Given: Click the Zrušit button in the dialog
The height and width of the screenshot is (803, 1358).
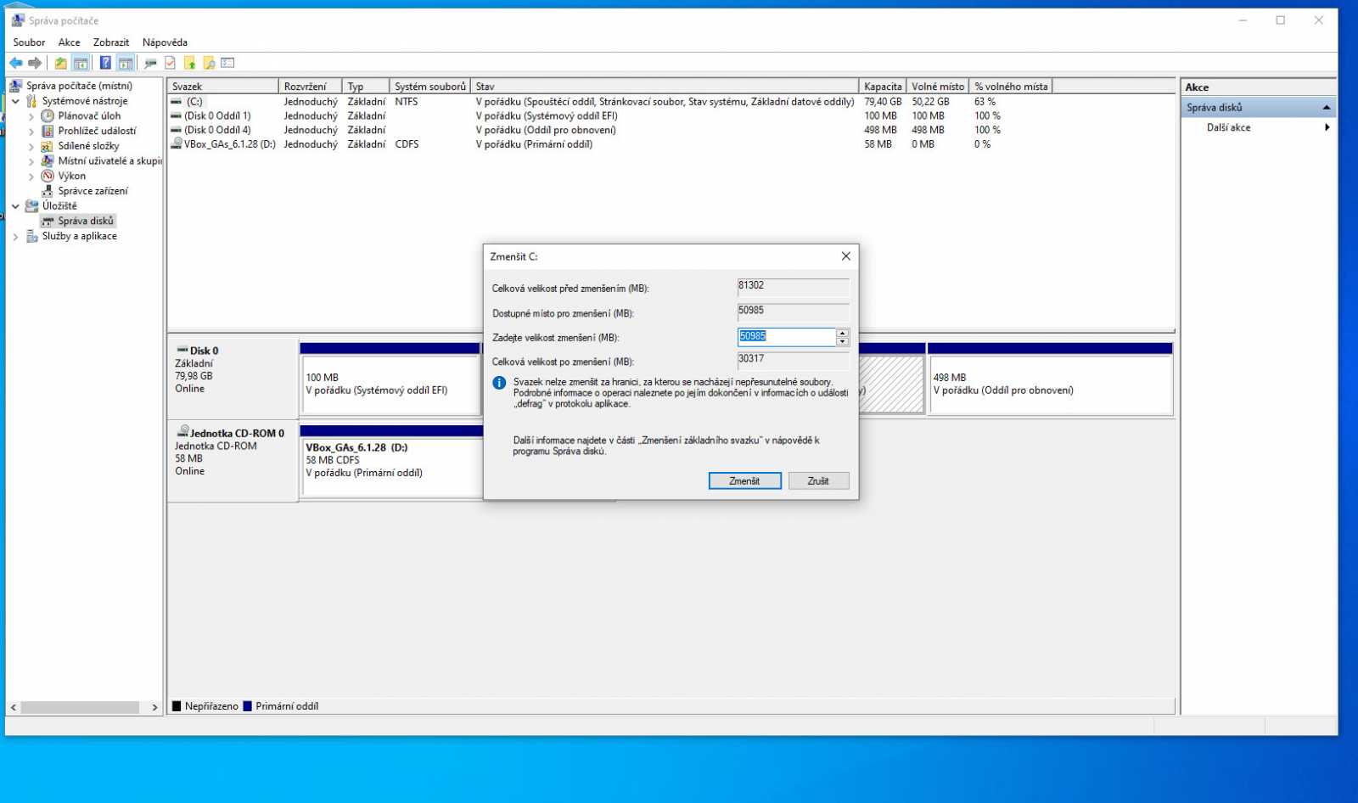Looking at the screenshot, I should click(818, 481).
